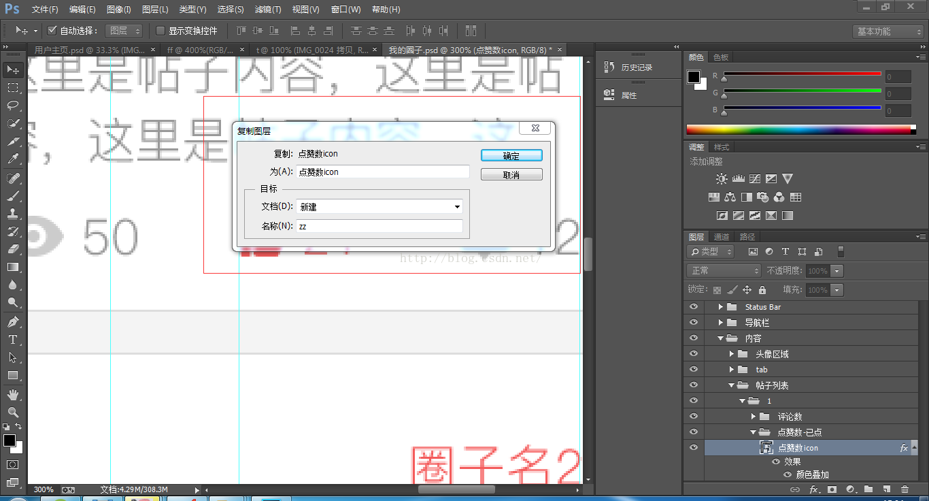Click the 确定 button in dialog
The height and width of the screenshot is (501, 929).
tap(511, 156)
